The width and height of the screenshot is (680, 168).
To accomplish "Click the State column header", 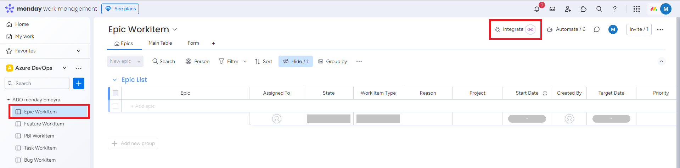I will (328, 93).
